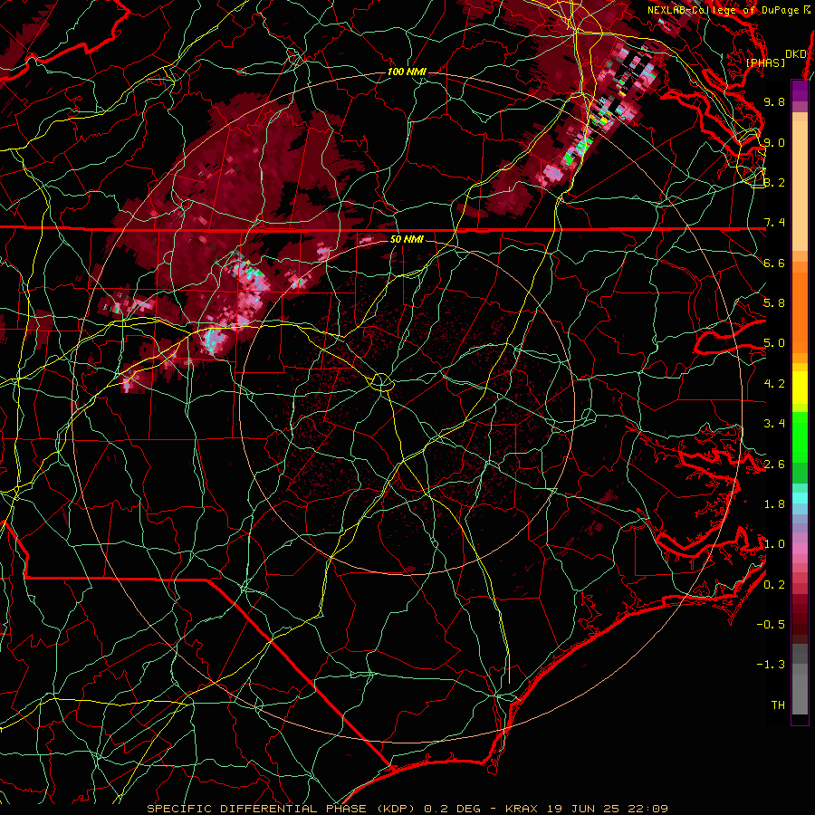The height and width of the screenshot is (815, 815).
Task: Click the 3.4 value on the color scale
Action: (774, 424)
